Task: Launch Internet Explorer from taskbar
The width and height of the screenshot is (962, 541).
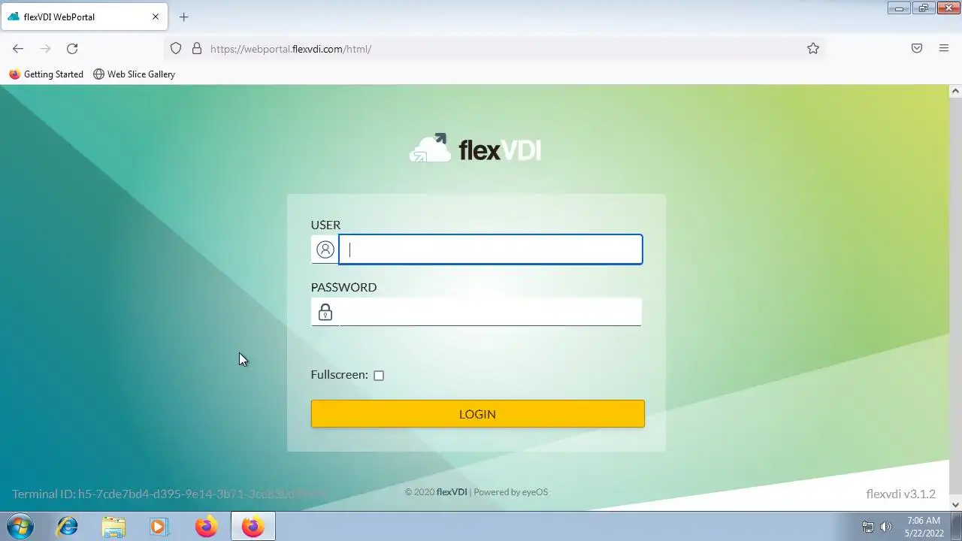Action: point(68,526)
